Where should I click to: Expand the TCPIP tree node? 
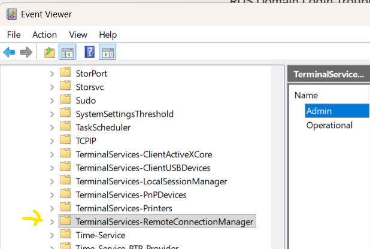tap(52, 141)
